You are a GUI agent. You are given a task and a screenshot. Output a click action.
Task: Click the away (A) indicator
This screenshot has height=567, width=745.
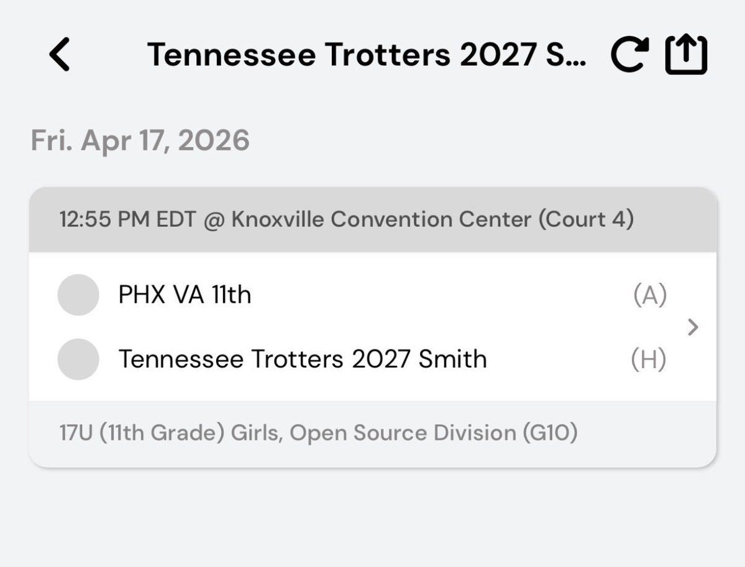[x=649, y=296]
